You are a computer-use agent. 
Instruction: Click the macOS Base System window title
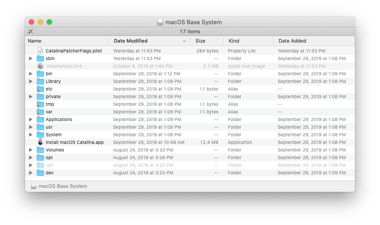(x=193, y=22)
